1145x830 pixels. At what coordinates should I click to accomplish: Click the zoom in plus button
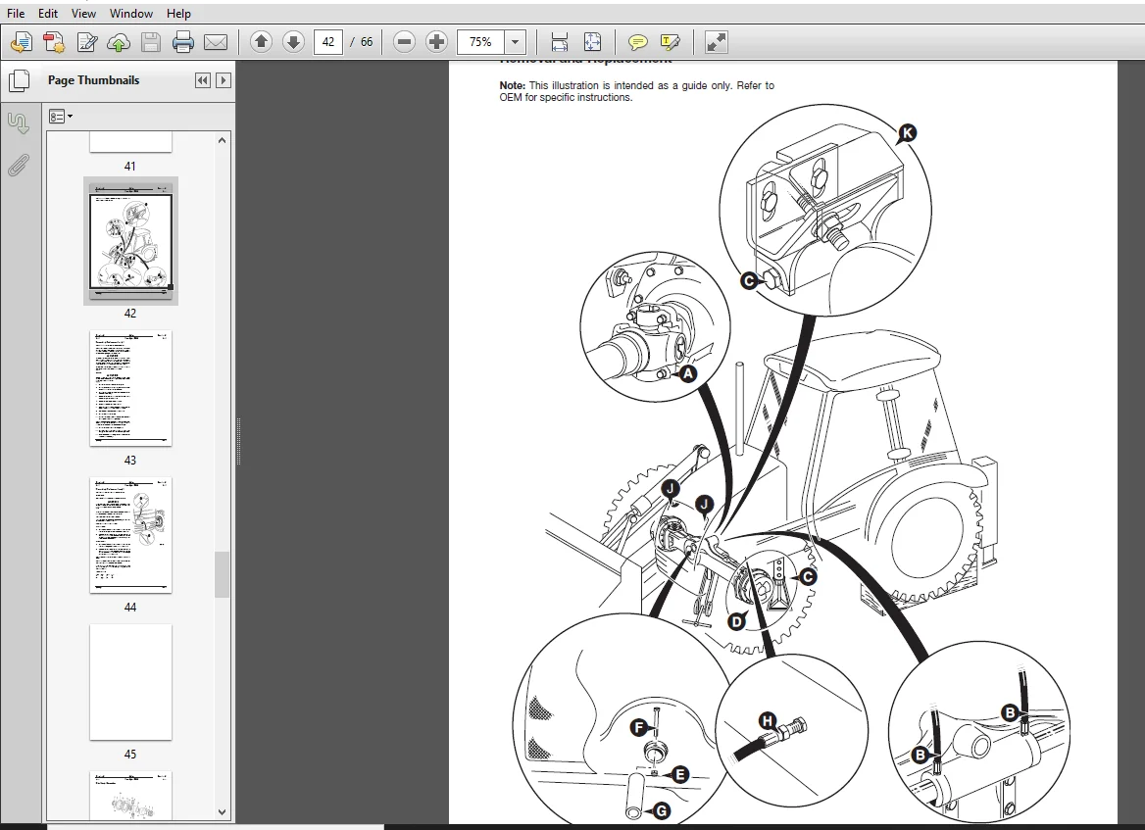(x=436, y=41)
